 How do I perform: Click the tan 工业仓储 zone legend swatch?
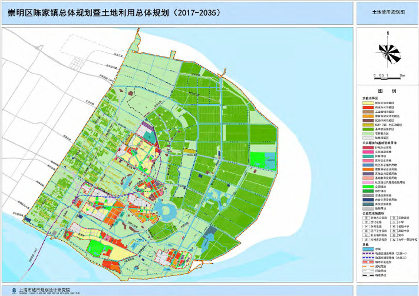(x=368, y=112)
